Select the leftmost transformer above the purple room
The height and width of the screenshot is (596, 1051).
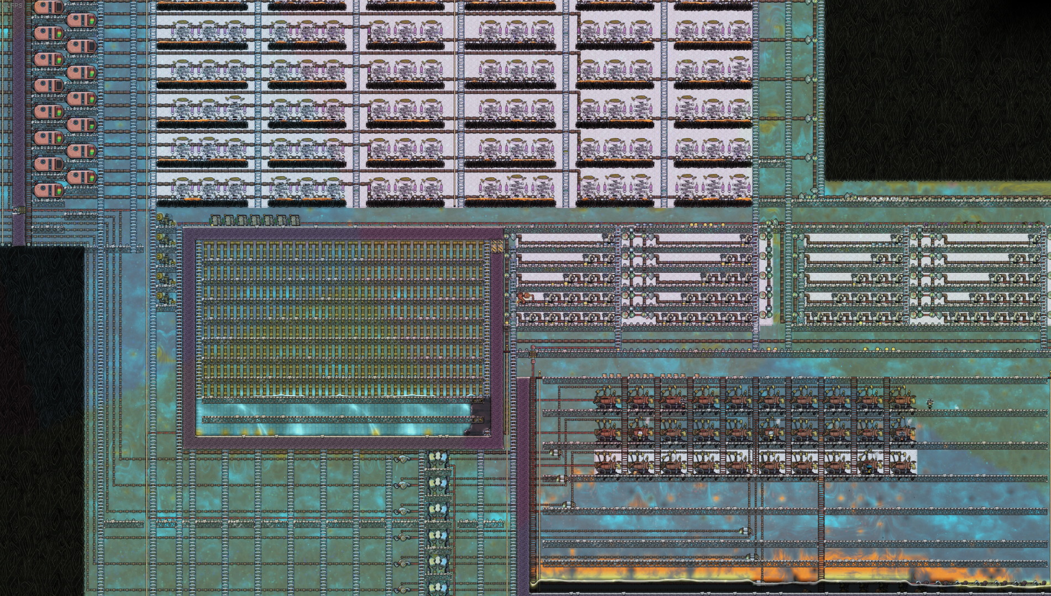pos(216,220)
